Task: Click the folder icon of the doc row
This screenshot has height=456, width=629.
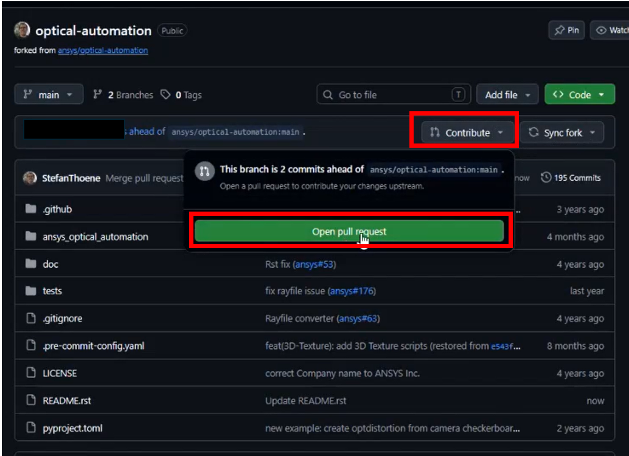Action: pyautogui.click(x=31, y=263)
